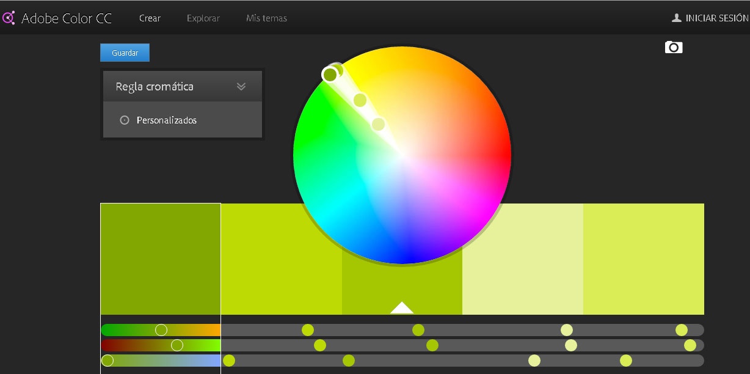Click the Adobe Color CC logo
The image size is (750, 374).
[x=58, y=18]
